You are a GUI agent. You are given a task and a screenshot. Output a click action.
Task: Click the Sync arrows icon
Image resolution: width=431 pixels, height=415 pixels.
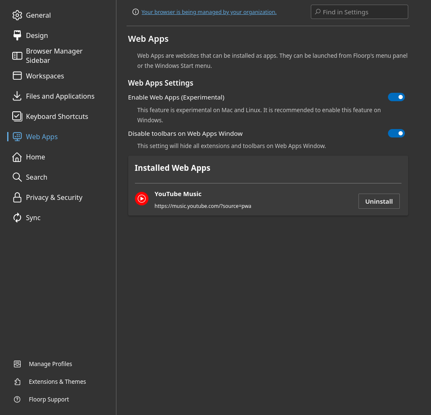17,218
